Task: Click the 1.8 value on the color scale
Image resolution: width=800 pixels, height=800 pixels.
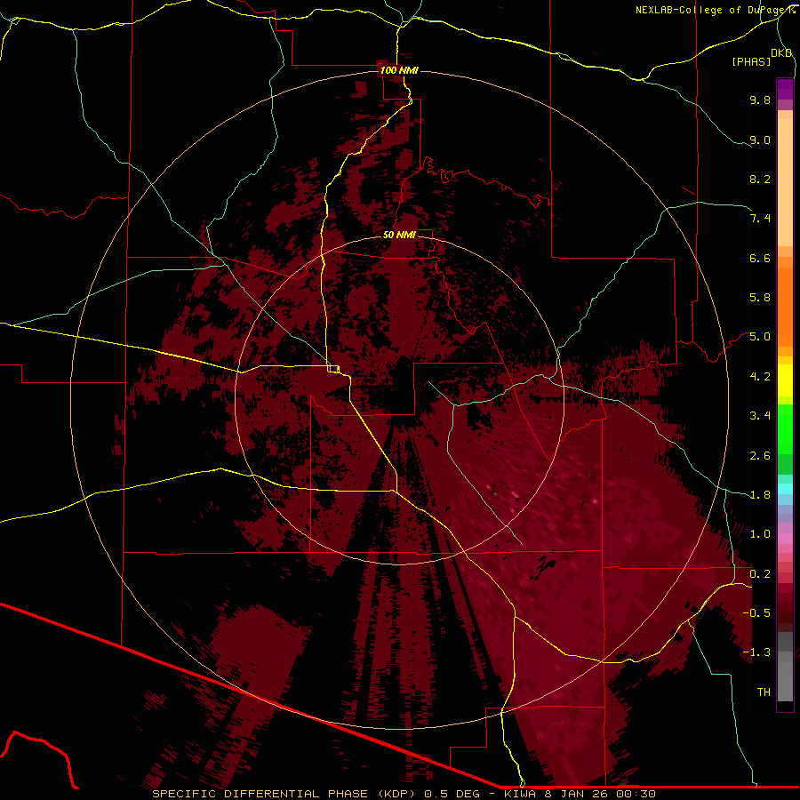Action: pyautogui.click(x=760, y=495)
